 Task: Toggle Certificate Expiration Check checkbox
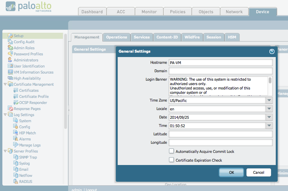tap(171, 160)
